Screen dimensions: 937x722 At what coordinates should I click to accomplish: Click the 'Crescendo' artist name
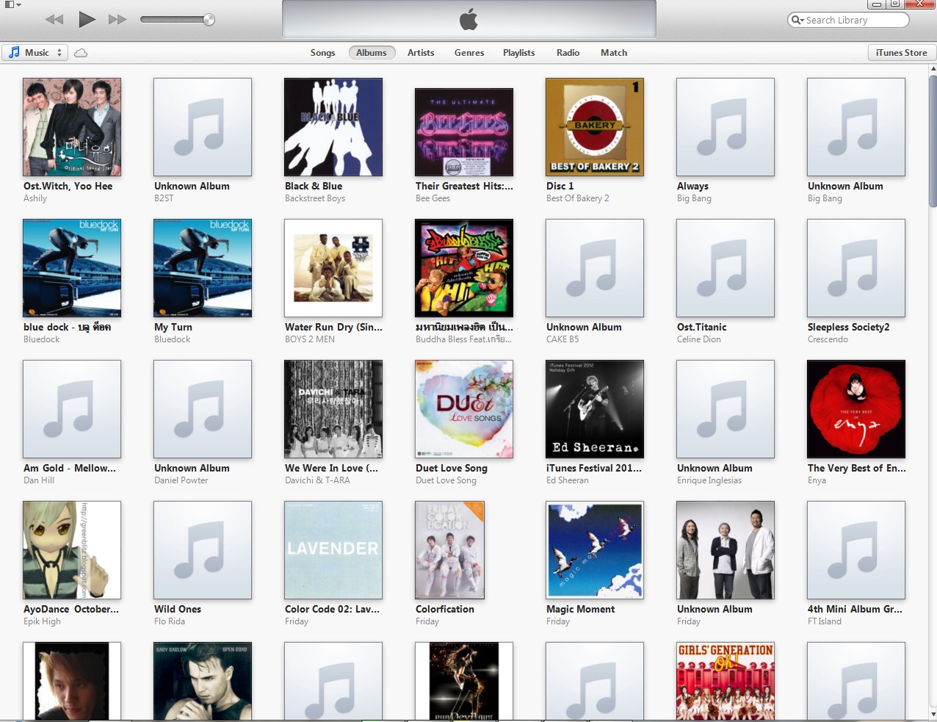[828, 339]
